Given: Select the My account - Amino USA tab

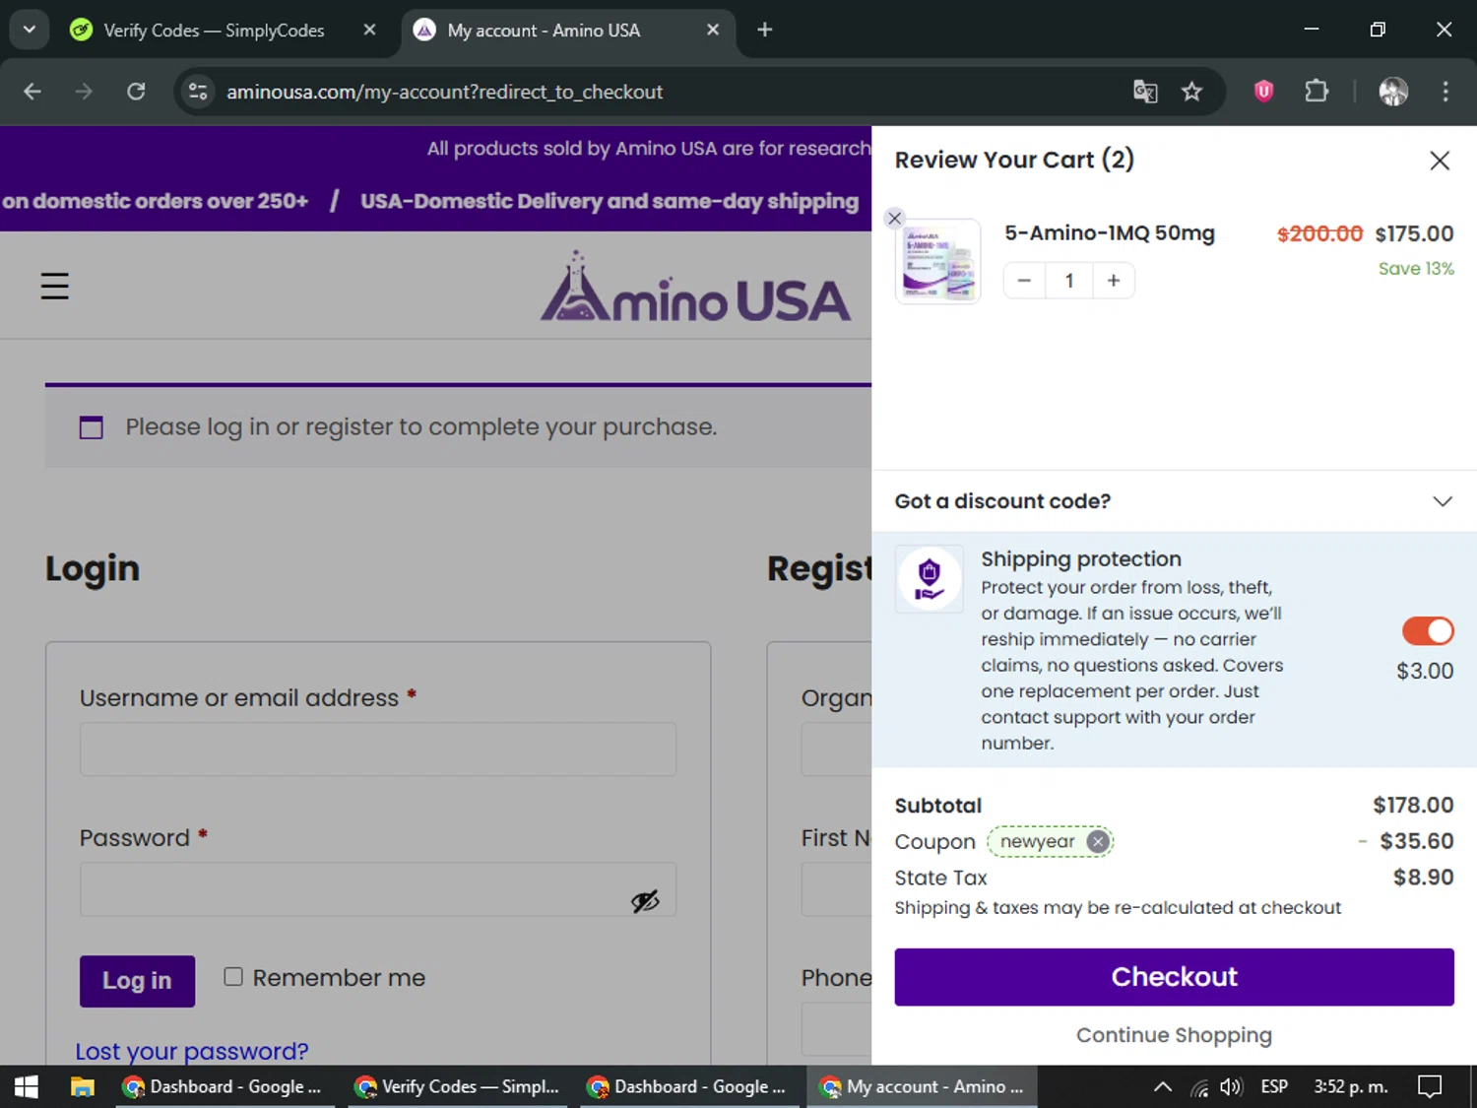Looking at the screenshot, I should (544, 31).
